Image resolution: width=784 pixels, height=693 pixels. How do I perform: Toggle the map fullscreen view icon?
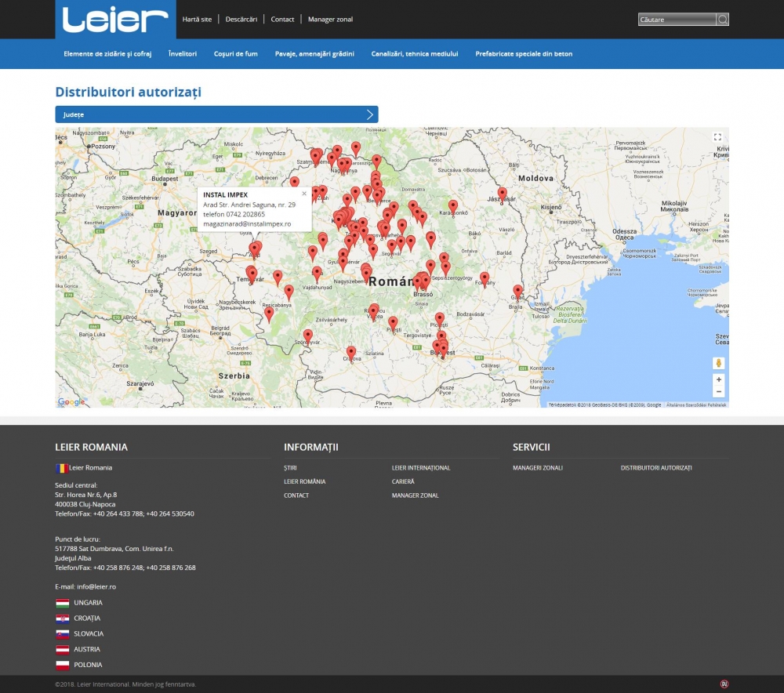(x=717, y=137)
